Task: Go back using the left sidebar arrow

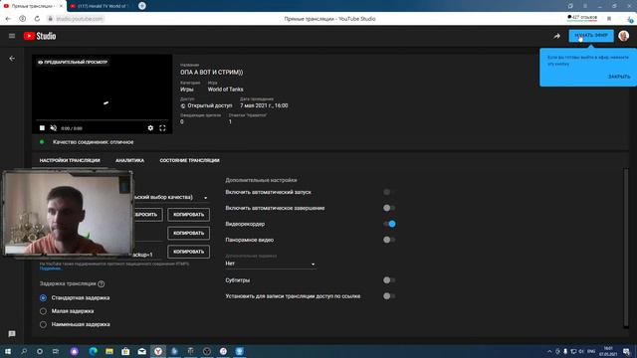Action: click(x=12, y=59)
